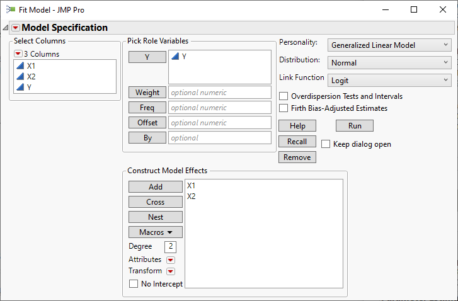Click the Run button

click(x=355, y=126)
